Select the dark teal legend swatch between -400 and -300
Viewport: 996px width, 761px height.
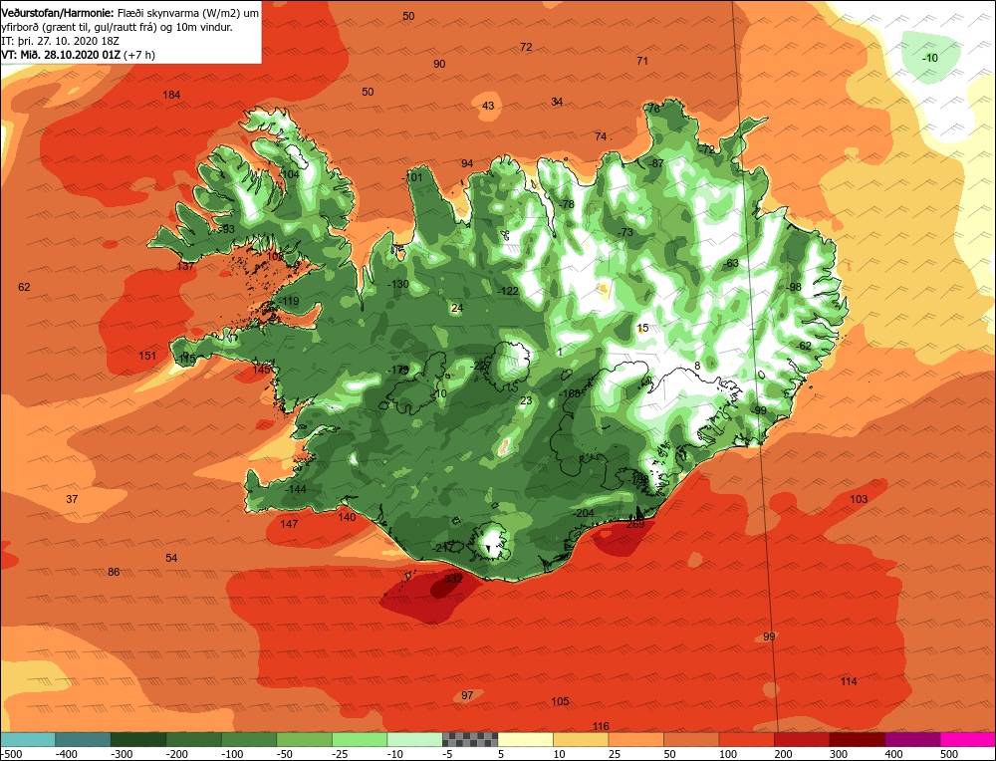[84, 739]
